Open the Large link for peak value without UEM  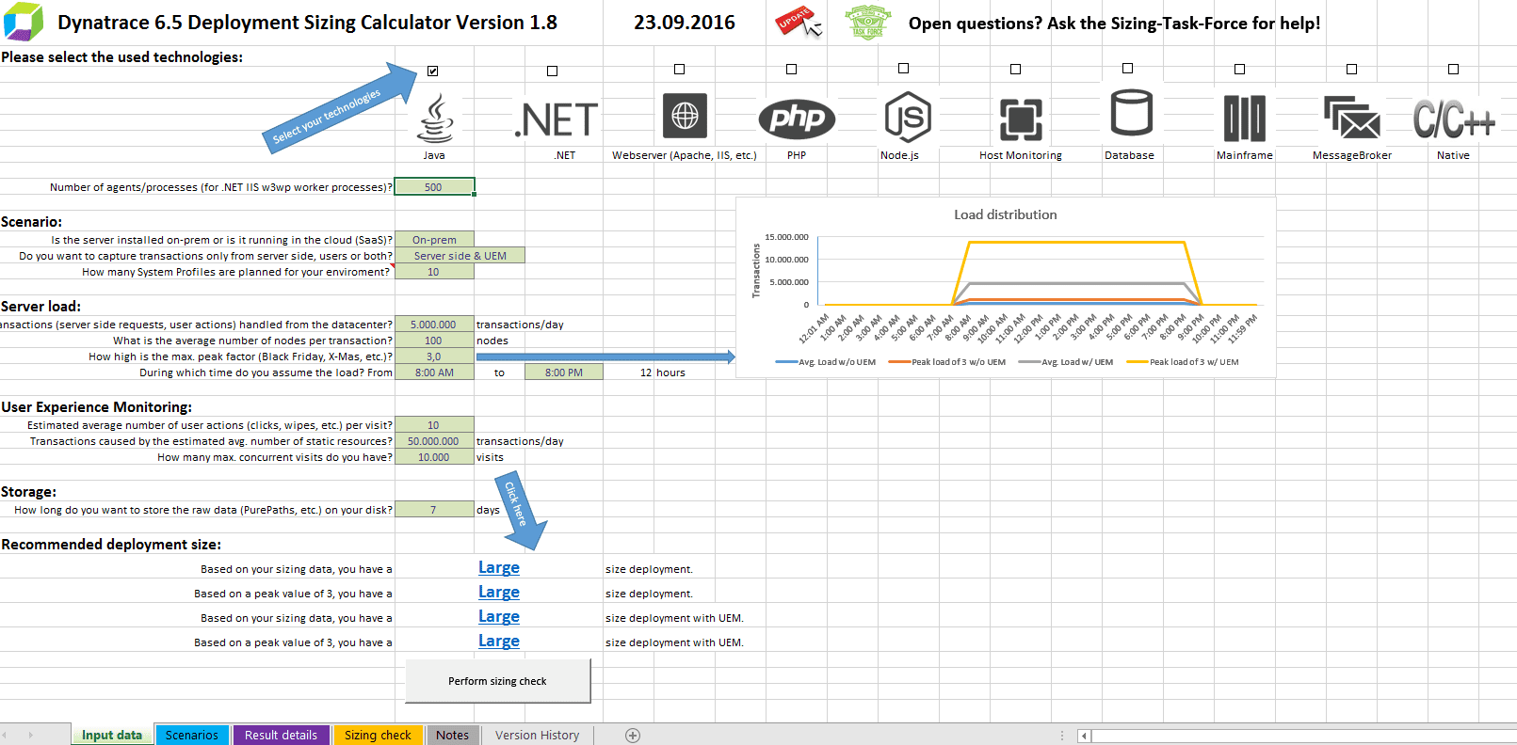(x=499, y=592)
